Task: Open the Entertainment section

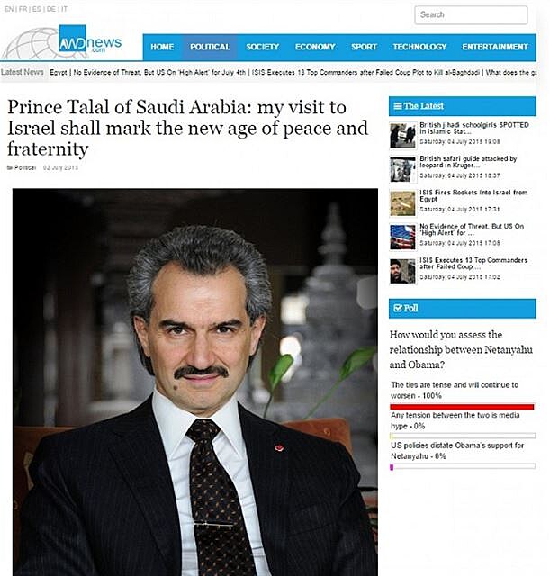Action: coord(495,47)
